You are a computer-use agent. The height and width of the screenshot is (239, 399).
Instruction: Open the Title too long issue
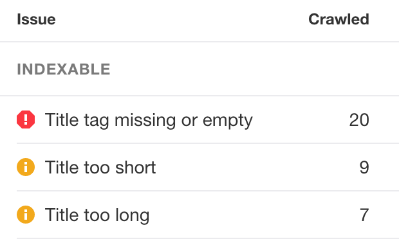point(97,215)
